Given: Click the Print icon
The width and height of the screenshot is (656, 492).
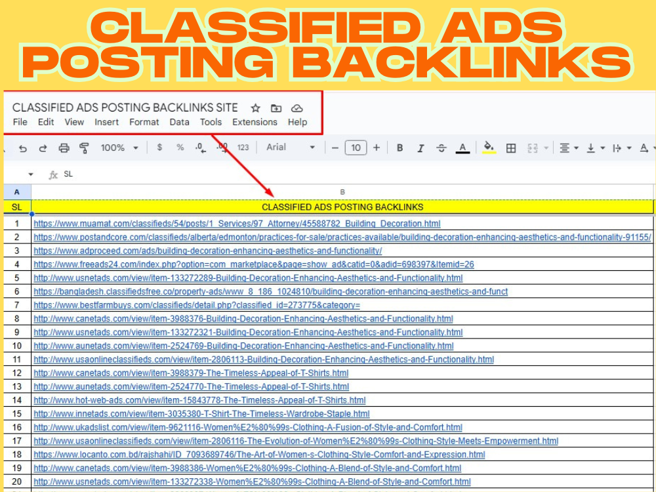Looking at the screenshot, I should point(64,148).
